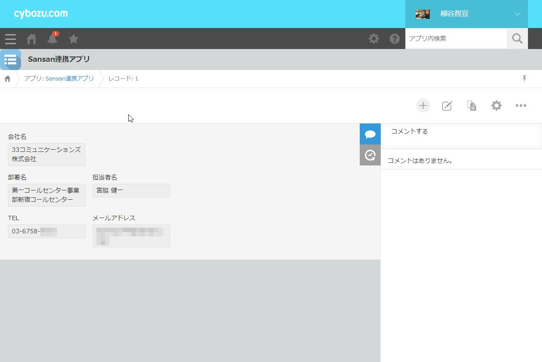Select 第一コールセンター事業部 department value
Screen dimensions: 542x362
tap(46, 195)
